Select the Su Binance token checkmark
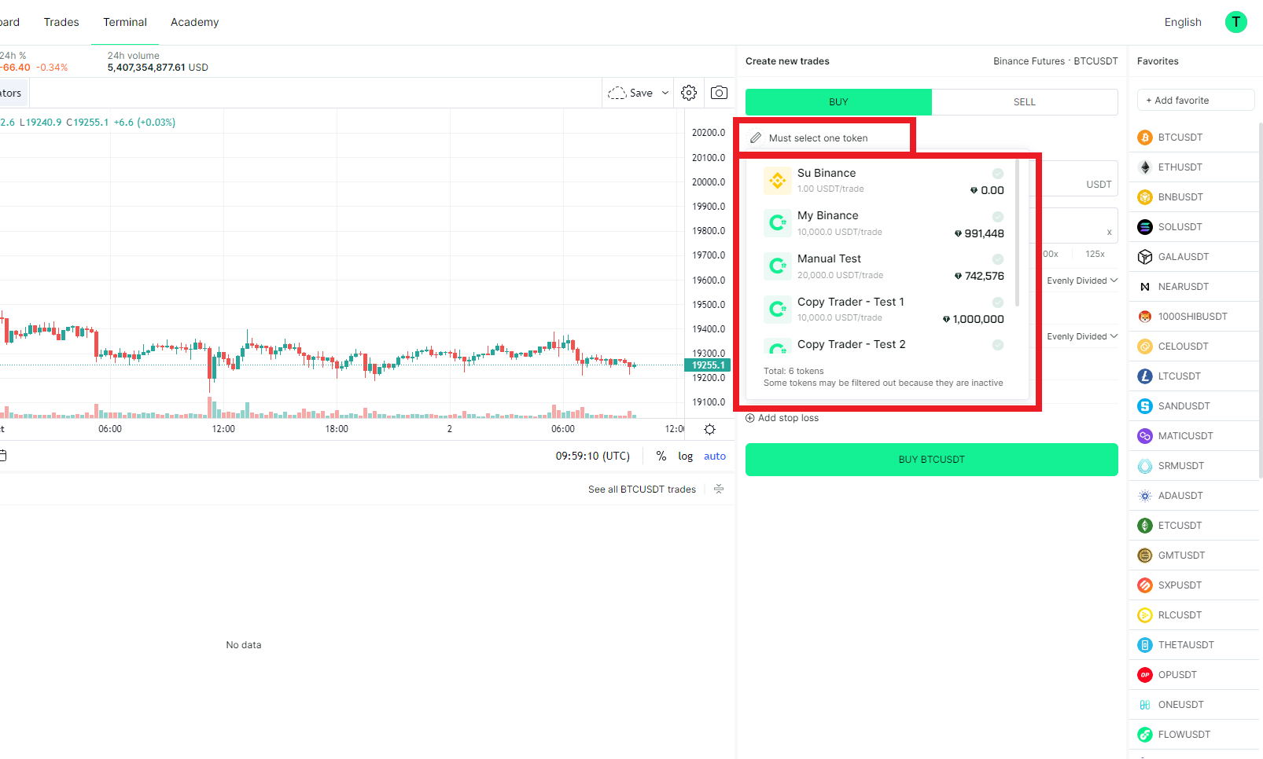 click(997, 174)
